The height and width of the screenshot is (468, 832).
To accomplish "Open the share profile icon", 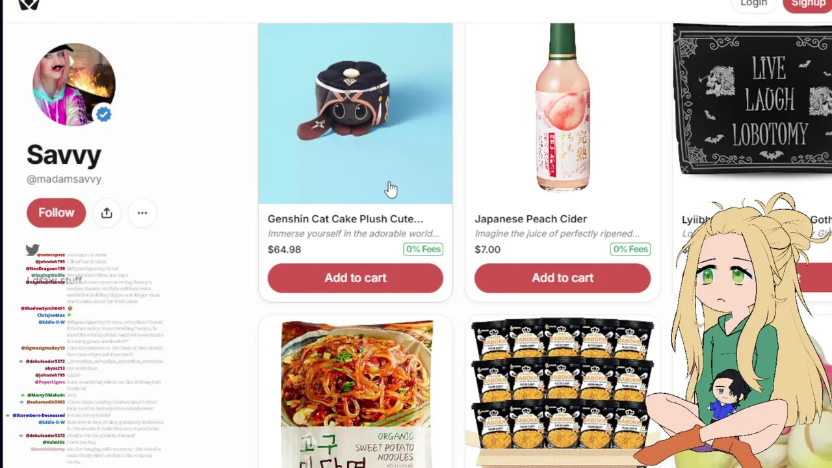I will tap(107, 213).
